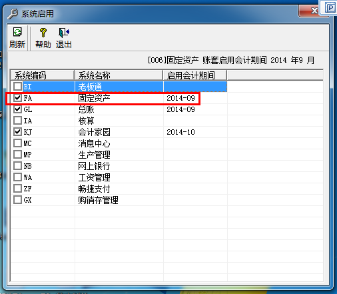Image resolution: width=337 pixels, height=294 pixels.
Task: Enable the GX 购销存管理 checkbox
Action: click(17, 200)
